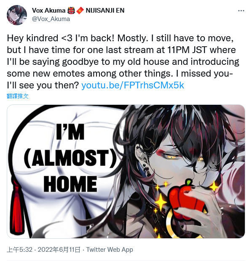
Task: Select the tweet text starting 'Hey kindred'
Action: (x=123, y=61)
